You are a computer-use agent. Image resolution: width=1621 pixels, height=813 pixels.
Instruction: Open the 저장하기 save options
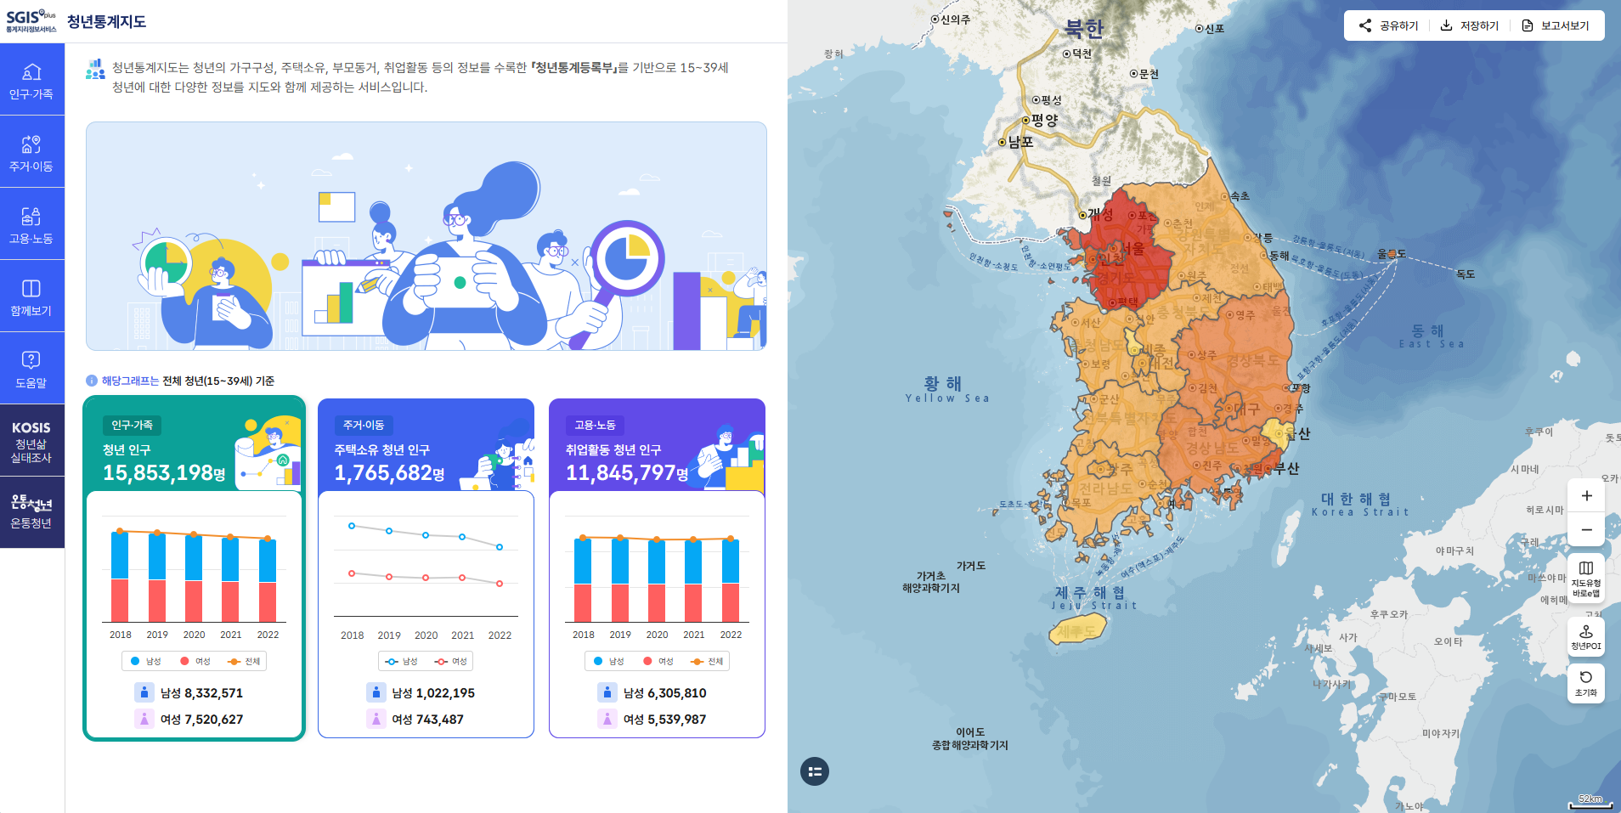[1469, 25]
